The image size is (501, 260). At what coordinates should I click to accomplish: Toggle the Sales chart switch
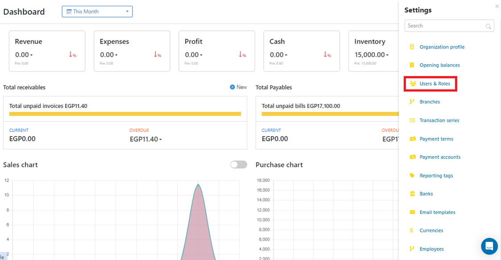coord(238,165)
